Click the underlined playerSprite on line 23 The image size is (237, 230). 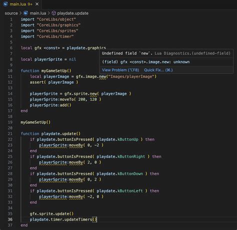(x=53, y=145)
